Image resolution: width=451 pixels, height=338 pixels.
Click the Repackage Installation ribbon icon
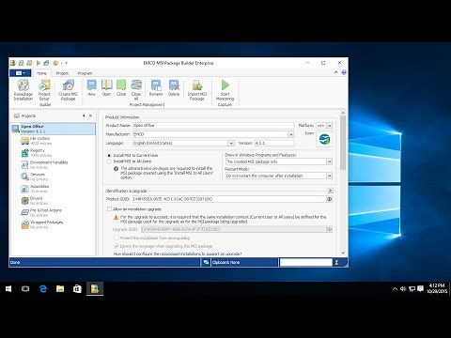23,89
